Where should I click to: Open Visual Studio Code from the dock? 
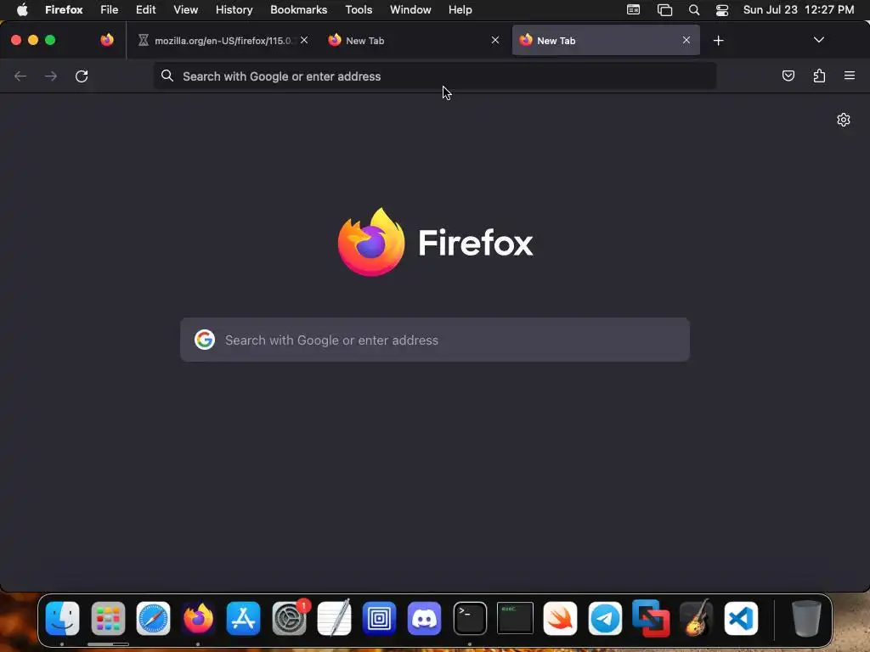[x=741, y=618]
